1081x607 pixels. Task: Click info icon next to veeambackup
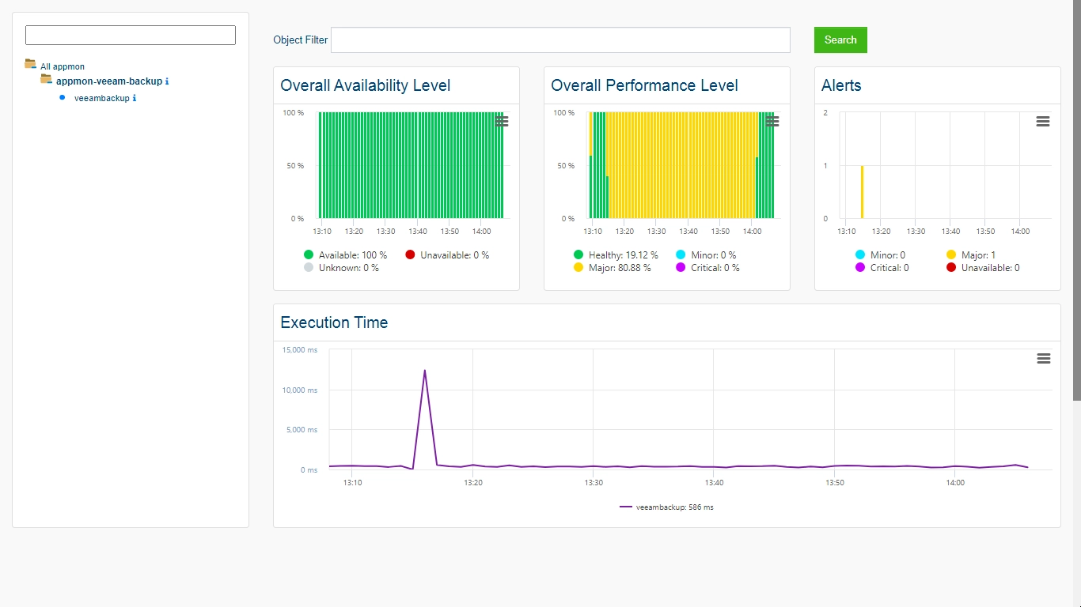click(135, 98)
